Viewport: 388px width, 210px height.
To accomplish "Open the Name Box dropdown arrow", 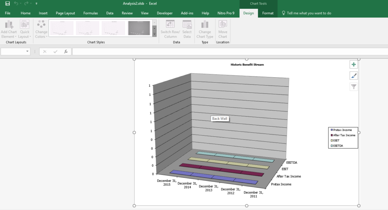I will coord(27,52).
